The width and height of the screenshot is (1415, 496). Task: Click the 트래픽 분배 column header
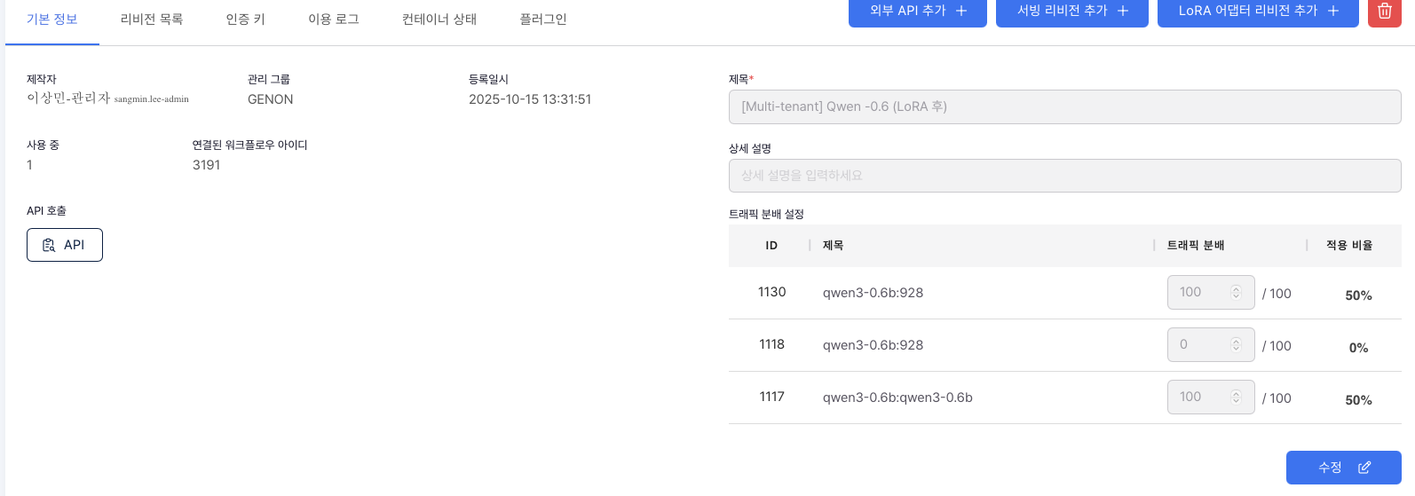1195,246
